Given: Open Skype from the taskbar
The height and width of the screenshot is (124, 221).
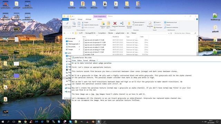Looking at the screenshot, I should coord(70,122).
